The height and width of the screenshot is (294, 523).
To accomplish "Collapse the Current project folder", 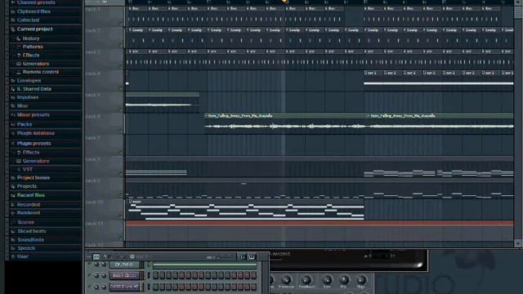I will click(34, 29).
